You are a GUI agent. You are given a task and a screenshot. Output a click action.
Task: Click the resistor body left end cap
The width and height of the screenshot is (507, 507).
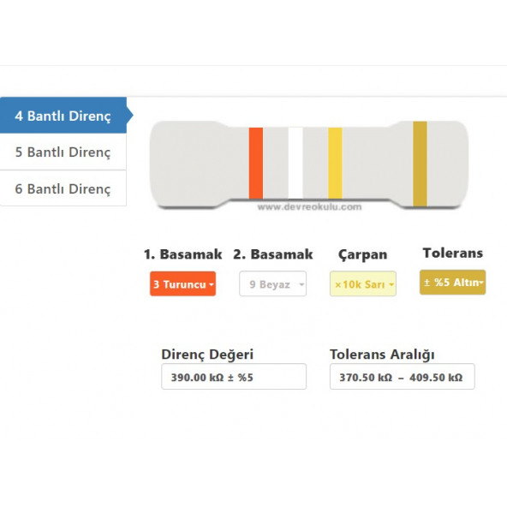click(188, 164)
